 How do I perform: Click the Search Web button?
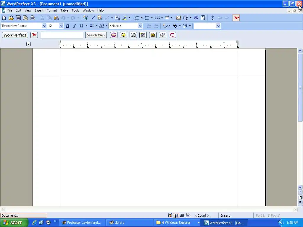pos(96,35)
